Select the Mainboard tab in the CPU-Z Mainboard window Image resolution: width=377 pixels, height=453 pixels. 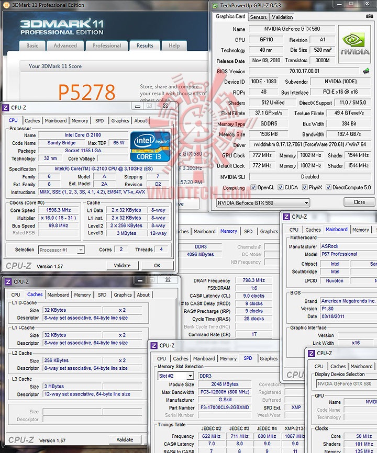337,230
